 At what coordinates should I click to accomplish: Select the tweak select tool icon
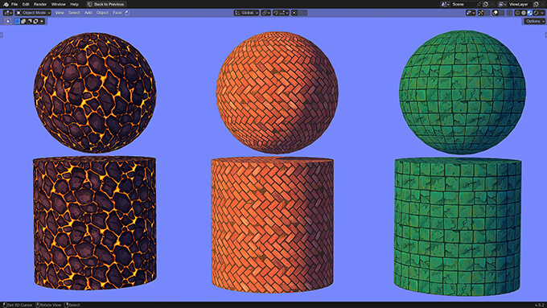[x=8, y=21]
